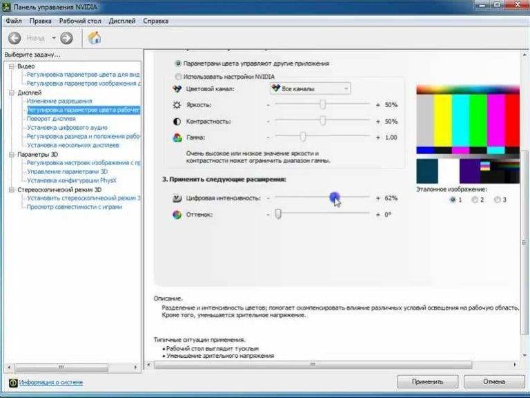Open 'Регулировка настроек изображения с просмотром' task

(x=84, y=163)
